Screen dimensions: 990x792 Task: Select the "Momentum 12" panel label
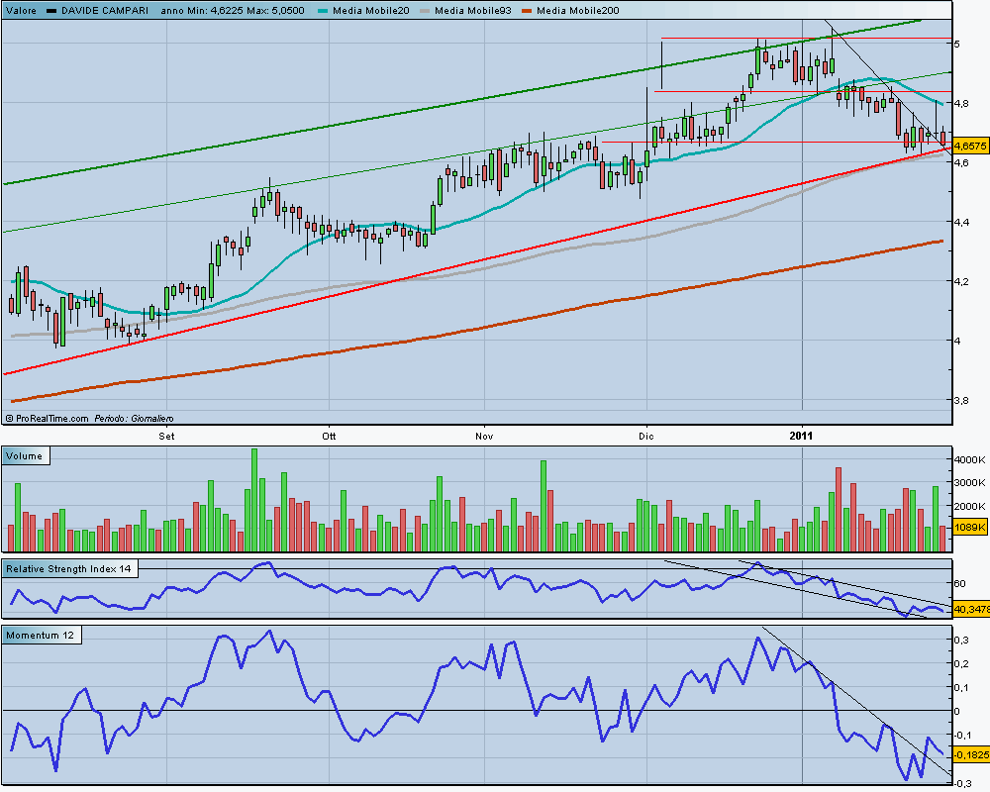coord(41,636)
